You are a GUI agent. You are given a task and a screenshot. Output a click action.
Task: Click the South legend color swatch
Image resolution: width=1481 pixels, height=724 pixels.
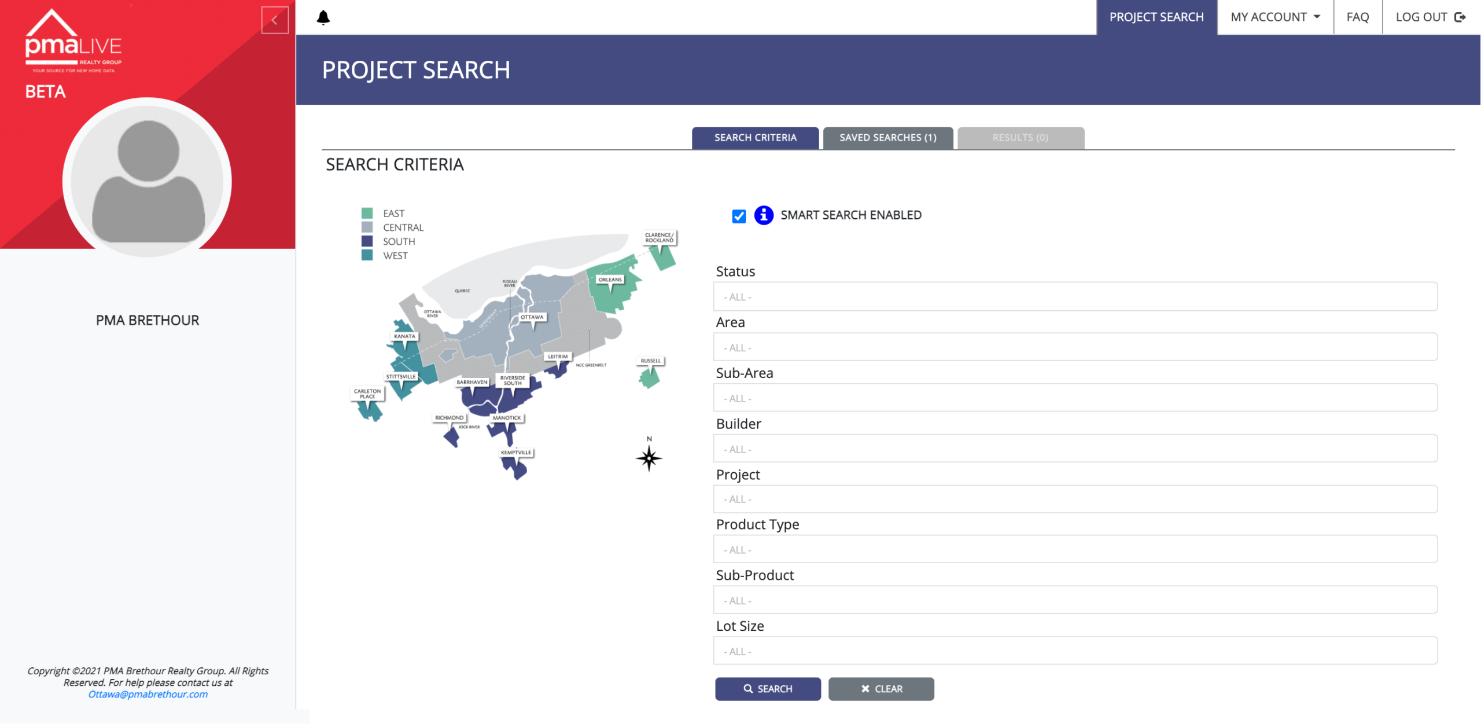(x=367, y=241)
